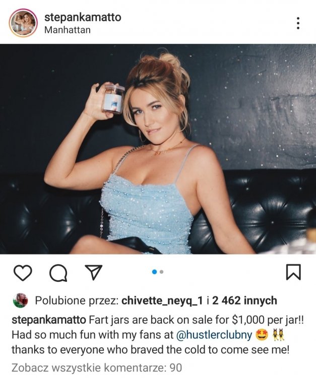Like the post with the heart icon
316x378 pixels.
(23, 272)
